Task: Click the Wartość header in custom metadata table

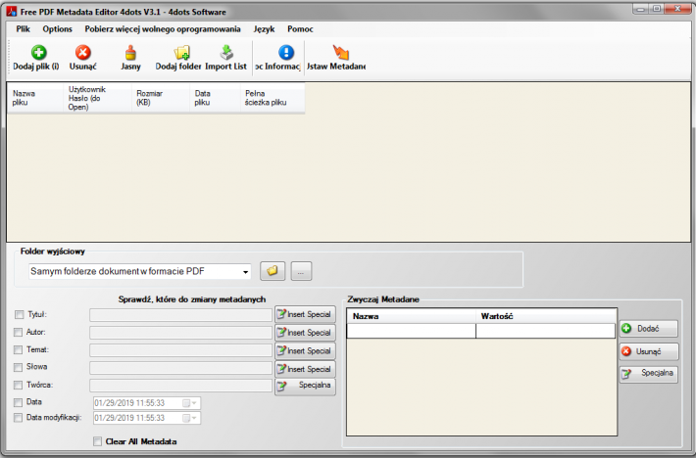Action: (x=546, y=316)
